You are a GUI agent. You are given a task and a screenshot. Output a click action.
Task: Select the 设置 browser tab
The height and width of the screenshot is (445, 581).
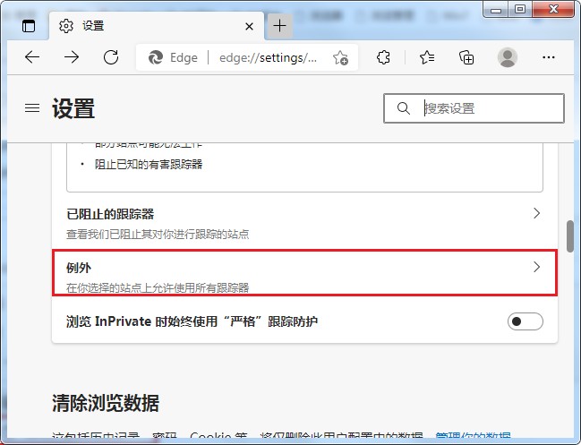(157, 26)
